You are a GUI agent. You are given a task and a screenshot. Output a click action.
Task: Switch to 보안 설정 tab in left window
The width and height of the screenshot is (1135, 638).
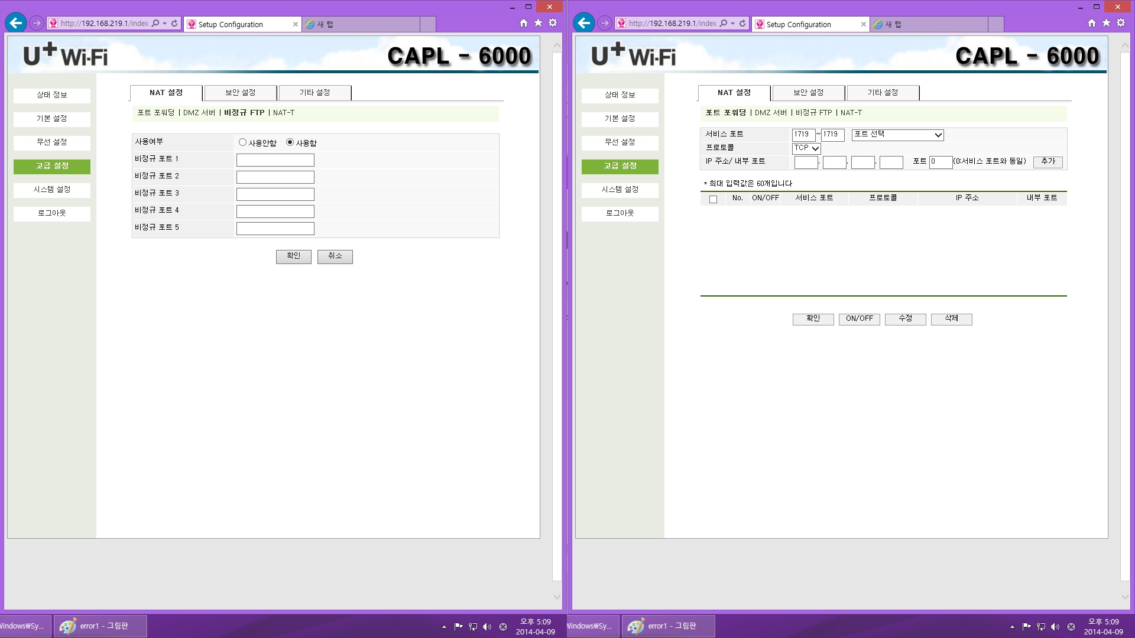coord(241,93)
